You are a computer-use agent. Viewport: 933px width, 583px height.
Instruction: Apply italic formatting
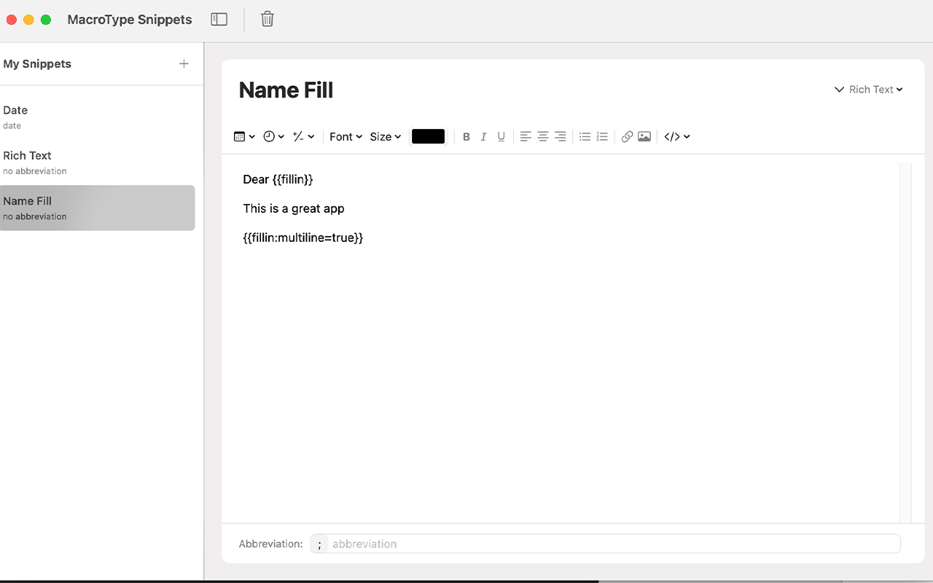pos(483,136)
